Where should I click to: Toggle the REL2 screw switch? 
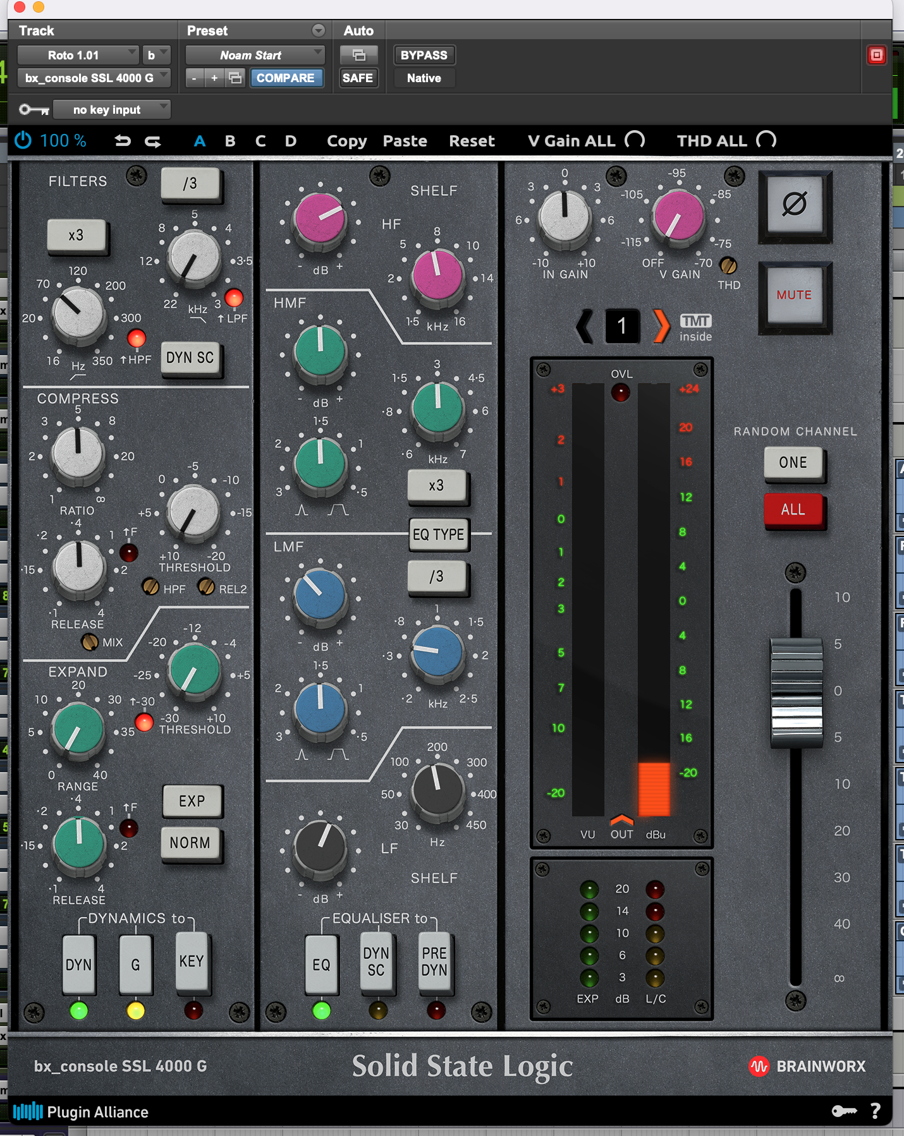(x=206, y=586)
